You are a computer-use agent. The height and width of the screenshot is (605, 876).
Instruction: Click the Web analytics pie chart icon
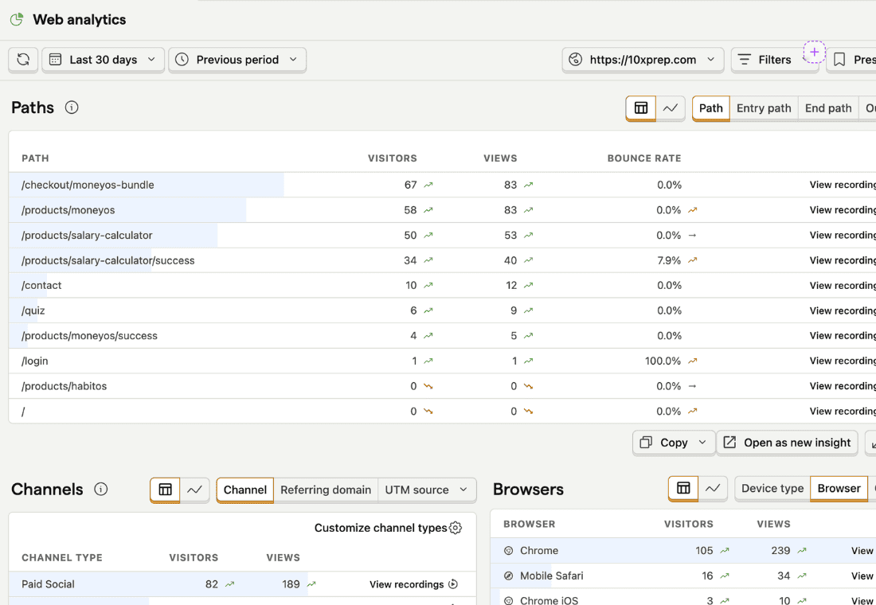tap(17, 20)
